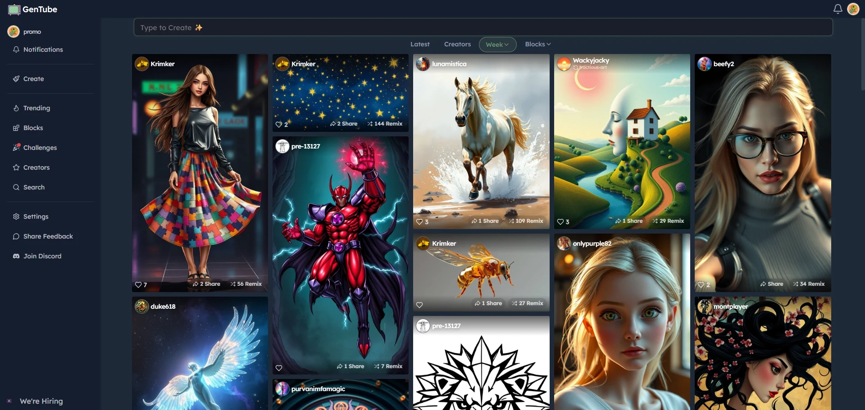Share Krimker's golden bee image

point(488,303)
